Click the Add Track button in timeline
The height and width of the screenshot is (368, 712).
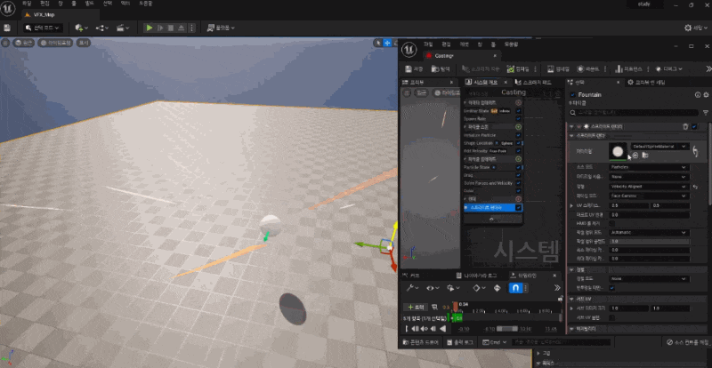(416, 308)
